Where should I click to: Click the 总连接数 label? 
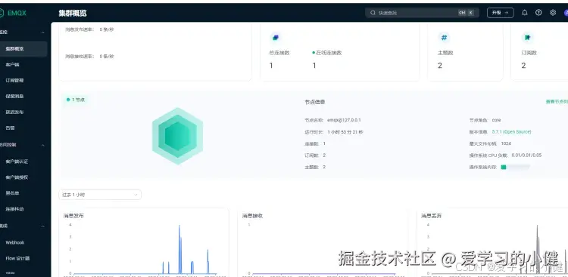(279, 53)
